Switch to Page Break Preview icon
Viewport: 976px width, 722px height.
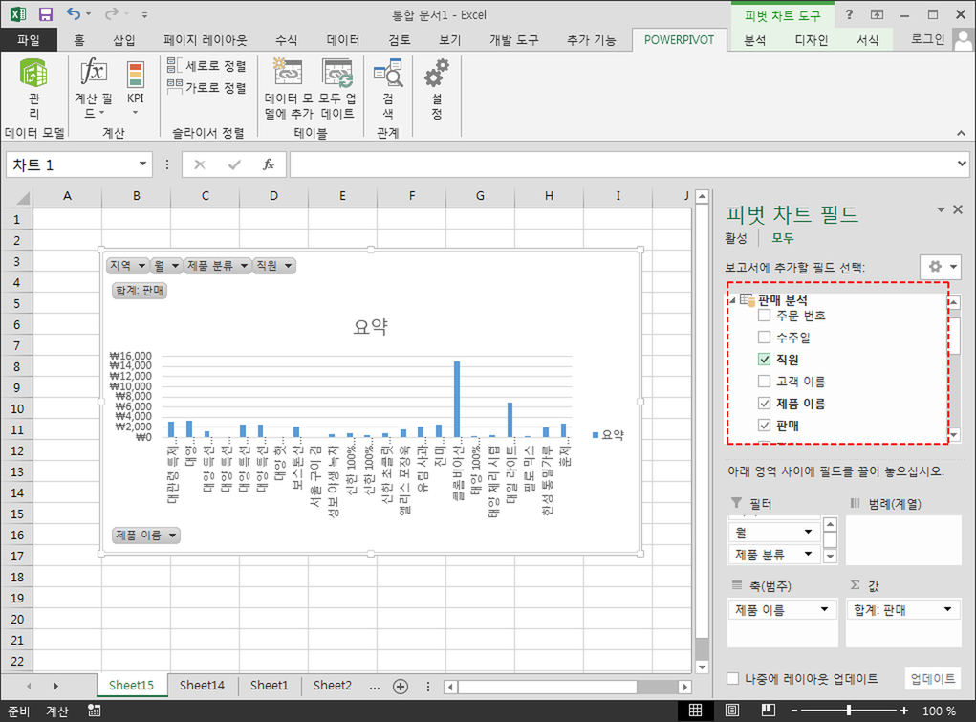(769, 711)
